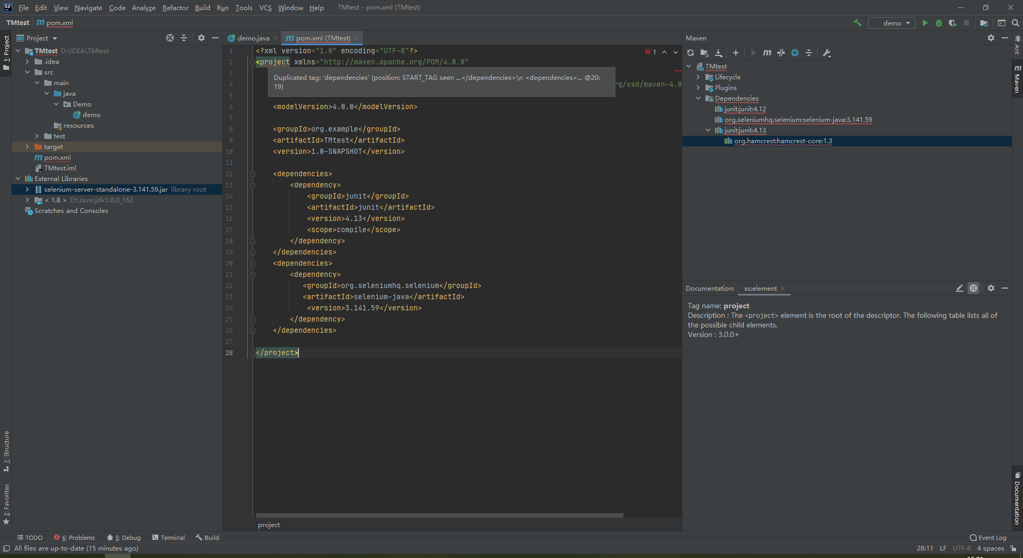
Task: Download sources and documentation in Maven
Action: point(719,53)
